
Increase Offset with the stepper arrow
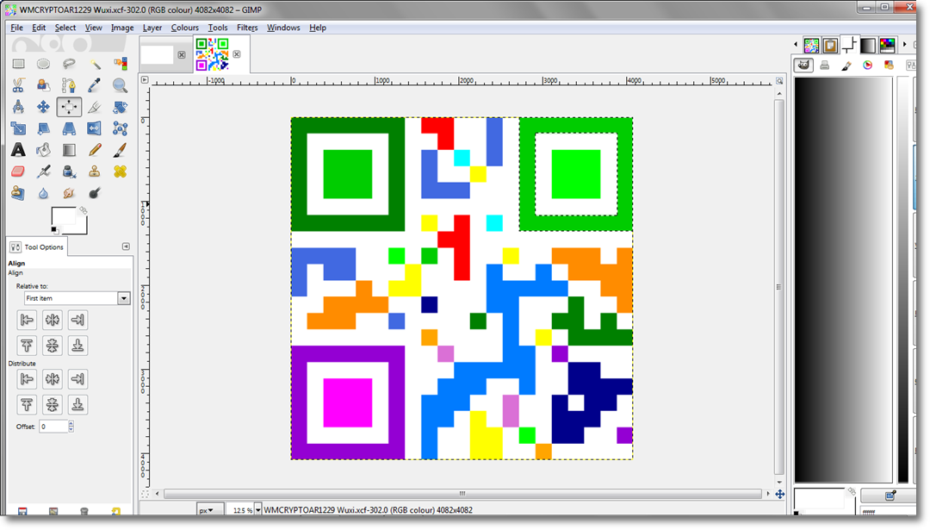(71, 423)
